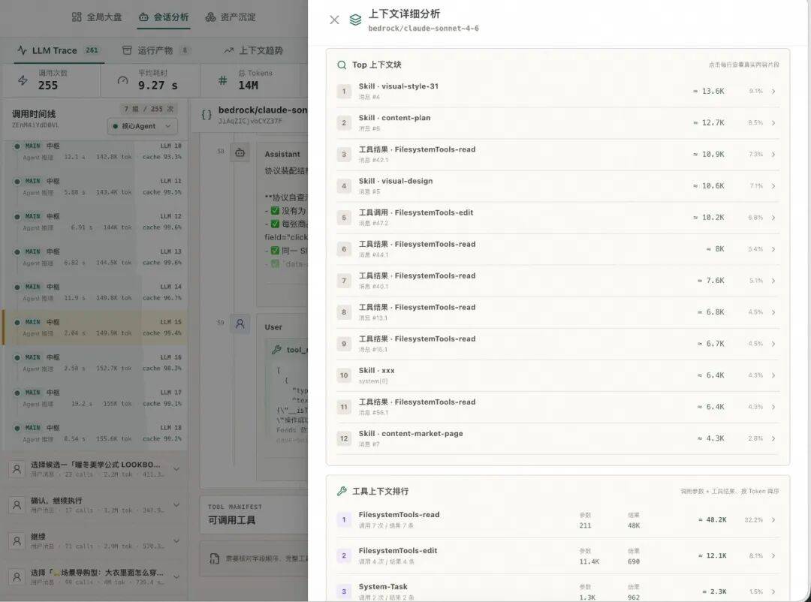This screenshot has width=811, height=602.
Task: Open the 全局大盘 tab
Action: [97, 17]
